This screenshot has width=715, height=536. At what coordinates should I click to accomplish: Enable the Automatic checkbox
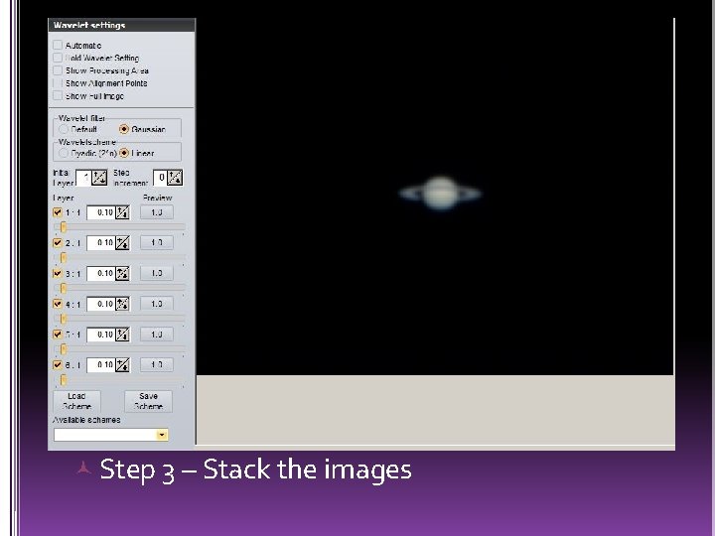click(x=58, y=45)
